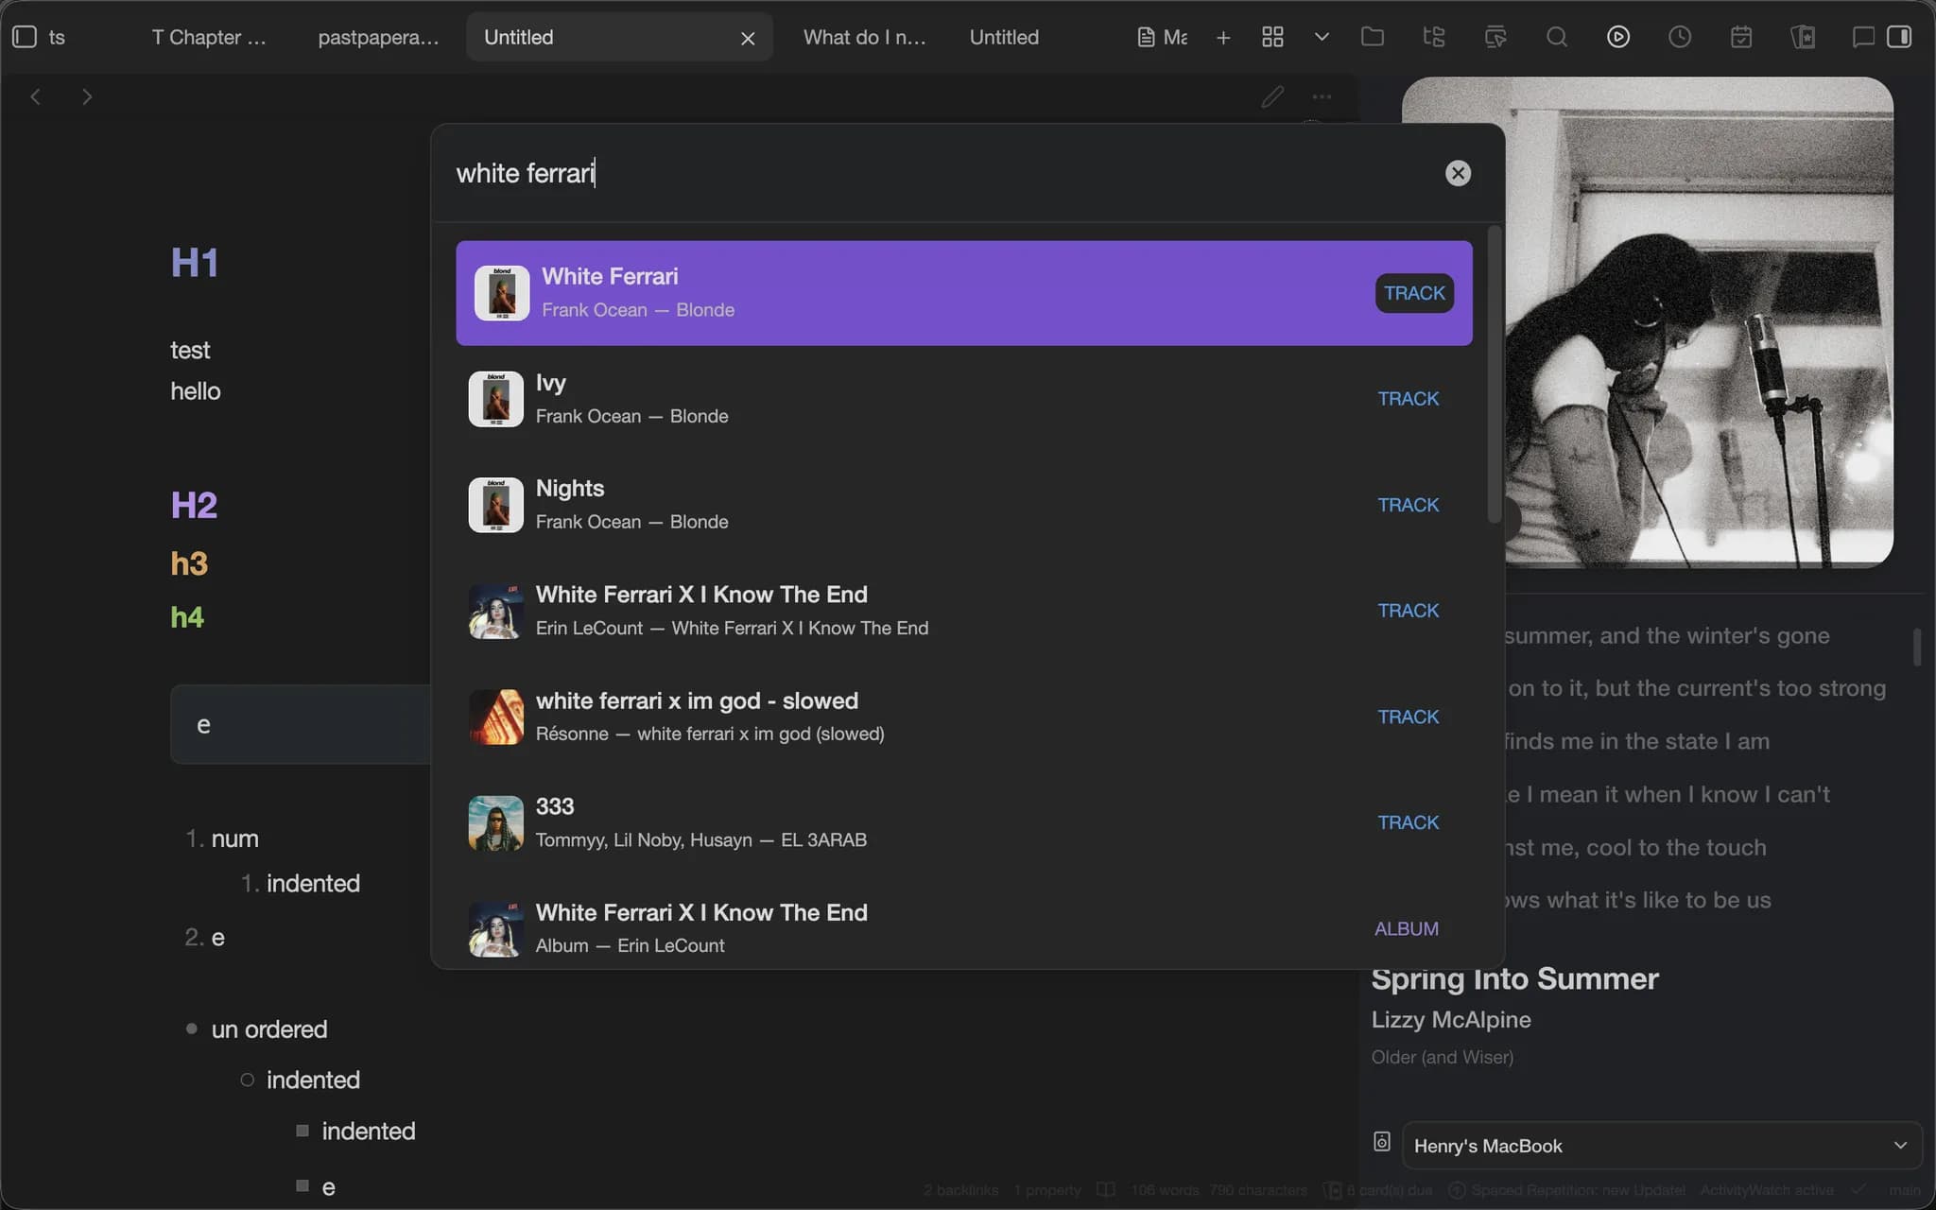Viewport: 1936px width, 1210px height.
Task: Click Blonde album cover next to Ivy
Action: (496, 399)
